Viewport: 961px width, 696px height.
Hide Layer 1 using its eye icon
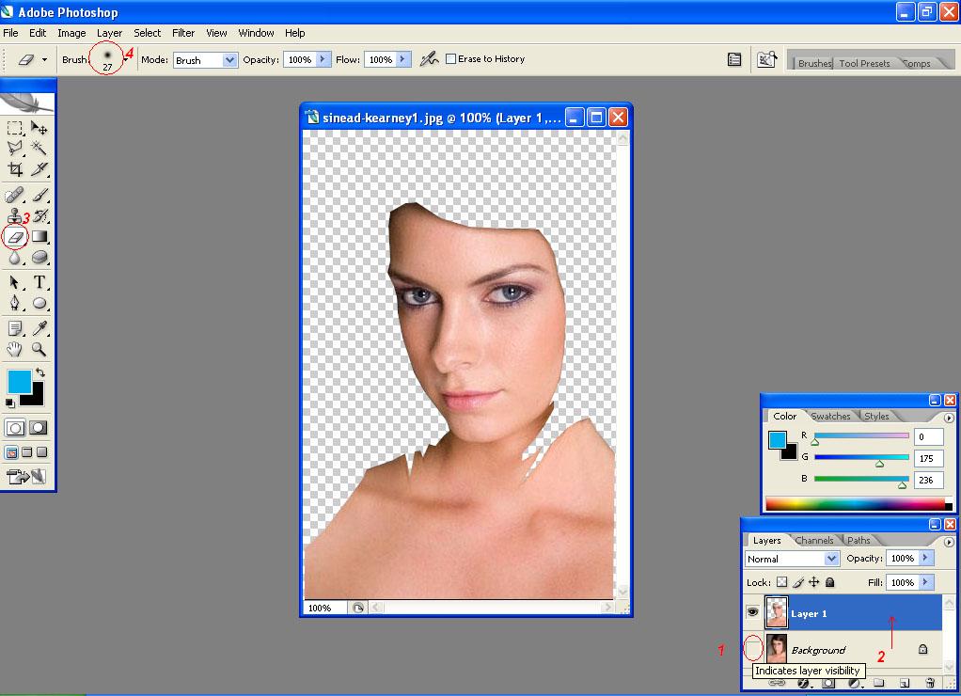point(752,612)
